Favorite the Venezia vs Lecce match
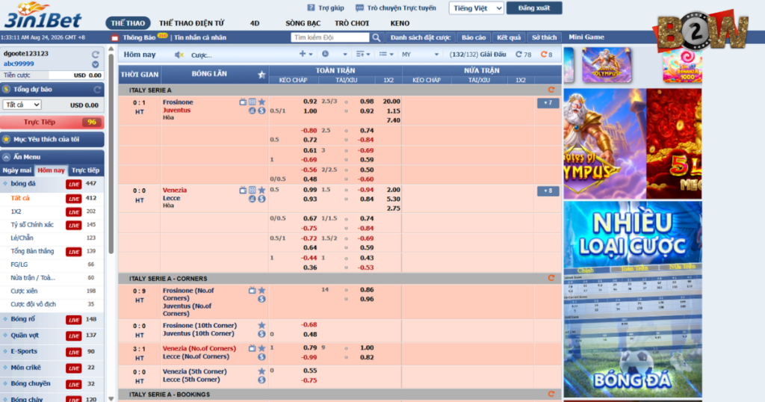This screenshot has width=765, height=402. pos(262,191)
